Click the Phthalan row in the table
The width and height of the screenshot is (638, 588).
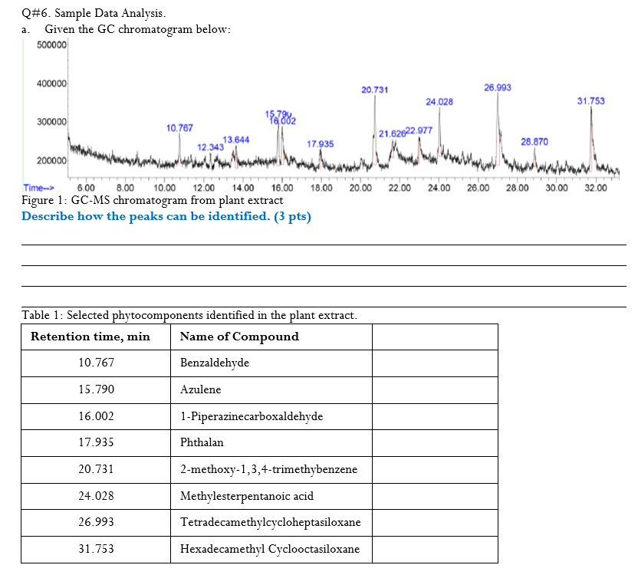pos(201,442)
